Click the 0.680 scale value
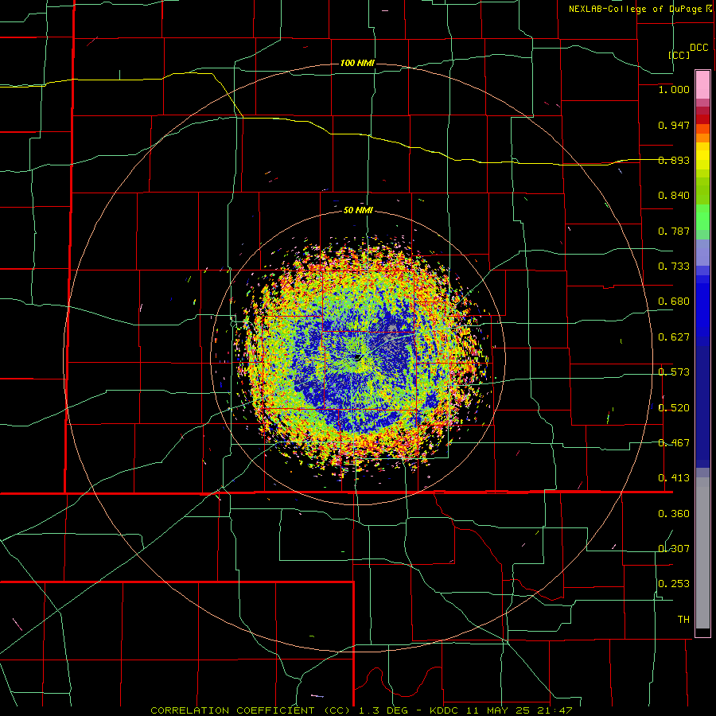Screen dimensions: 716x716 click(674, 302)
